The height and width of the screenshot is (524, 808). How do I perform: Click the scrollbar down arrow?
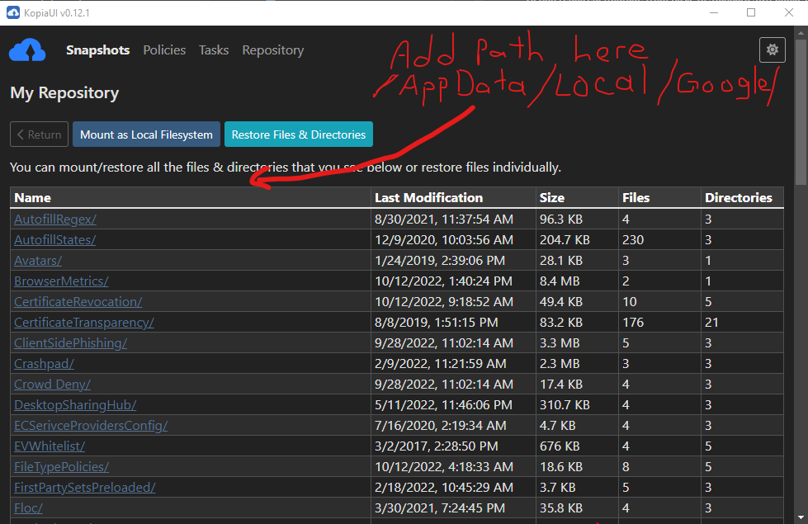(x=801, y=517)
